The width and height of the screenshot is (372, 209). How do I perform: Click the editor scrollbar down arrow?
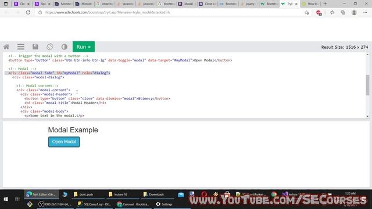(367, 116)
